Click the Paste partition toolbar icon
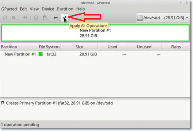The image size is (193, 131). (44, 18)
